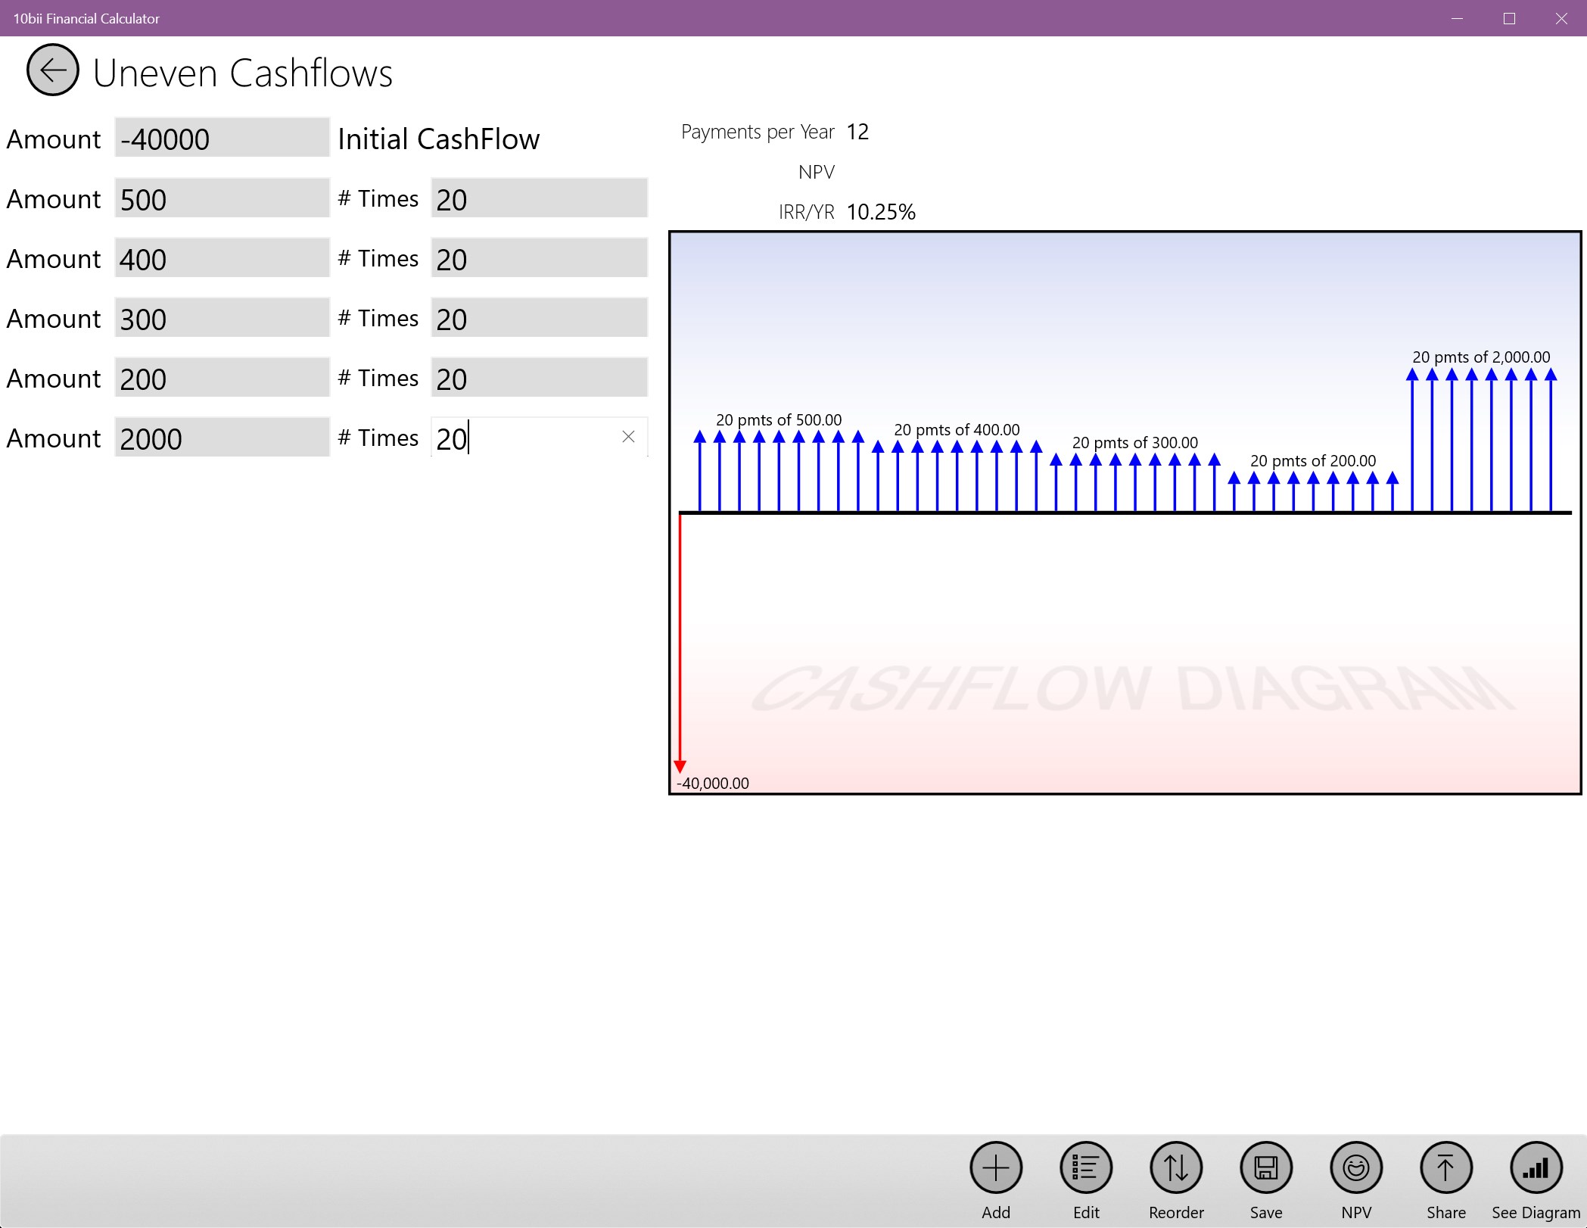Edit the Amount field showing 2000
The height and width of the screenshot is (1228, 1587).
point(221,437)
